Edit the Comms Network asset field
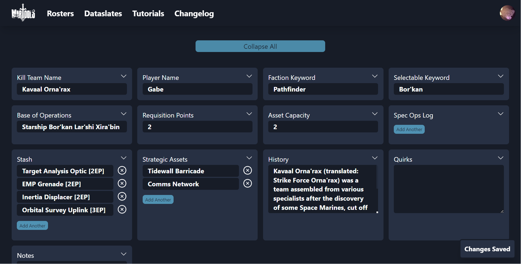 tap(191, 184)
